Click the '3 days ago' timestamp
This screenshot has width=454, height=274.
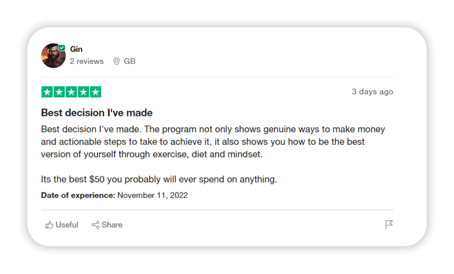372,92
